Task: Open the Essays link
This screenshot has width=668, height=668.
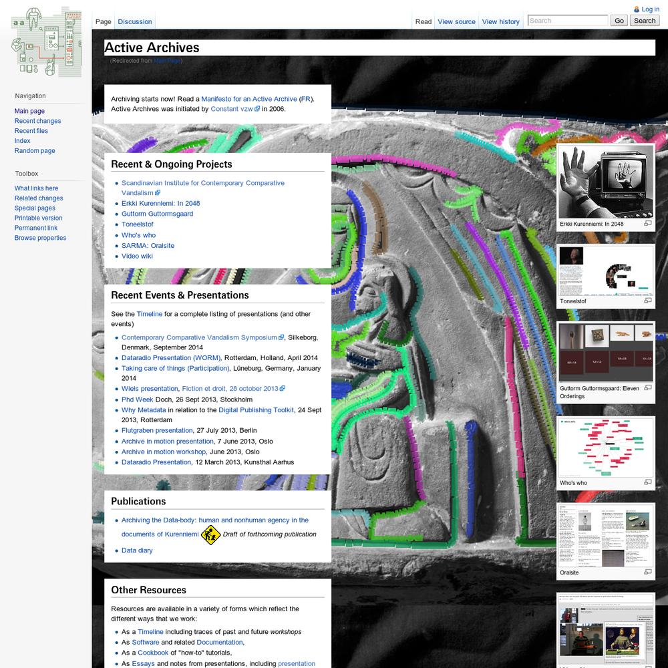Action: pyautogui.click(x=143, y=664)
